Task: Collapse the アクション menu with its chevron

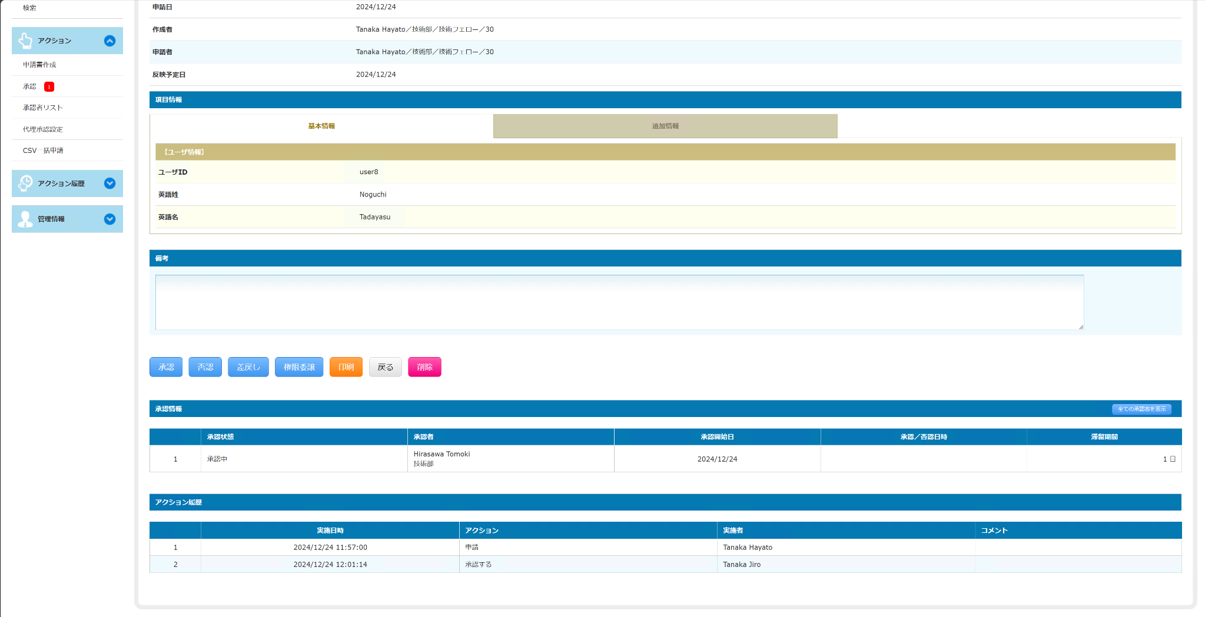Action: tap(109, 41)
